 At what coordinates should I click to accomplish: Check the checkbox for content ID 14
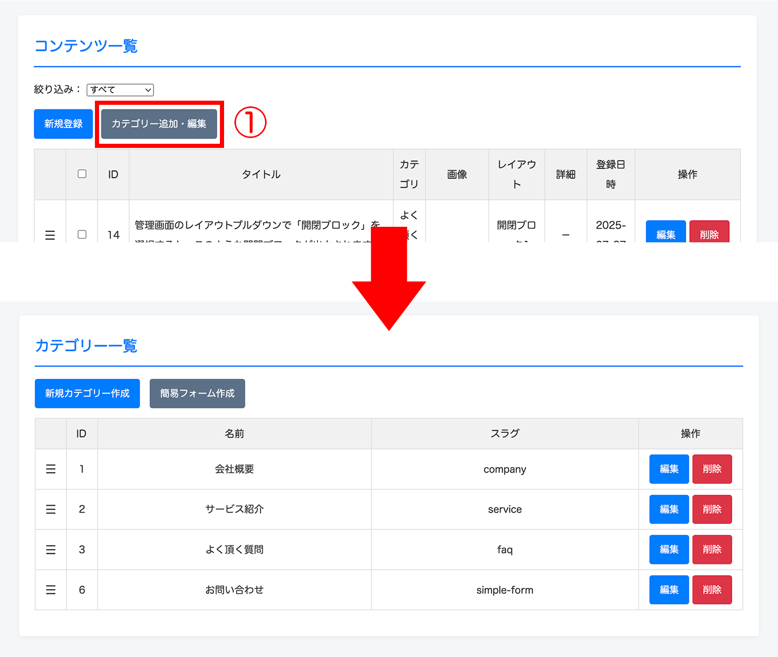point(82,235)
